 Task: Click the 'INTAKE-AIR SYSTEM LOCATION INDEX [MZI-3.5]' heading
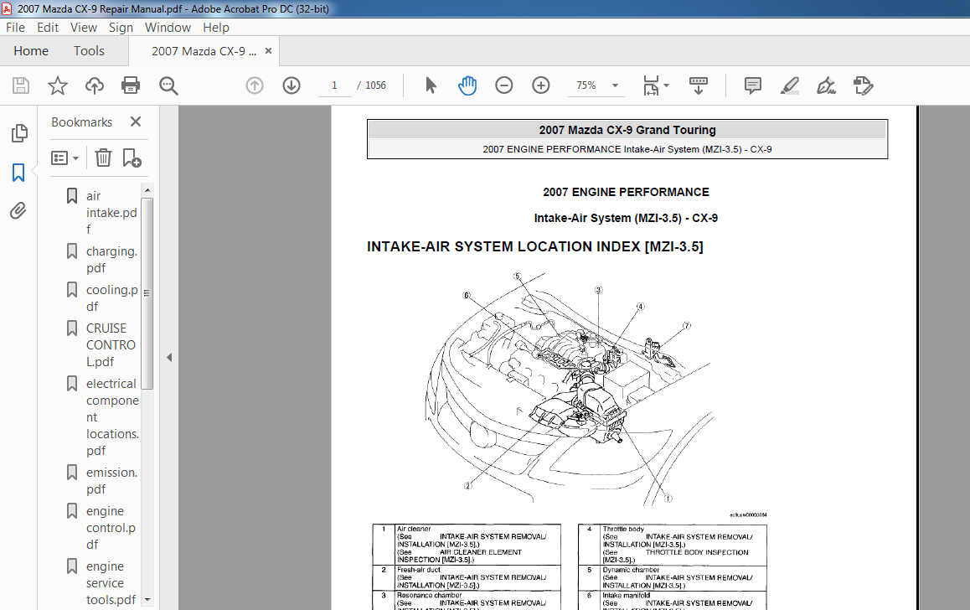[x=535, y=246]
